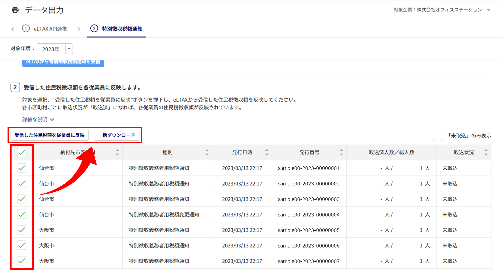Screen dimensions: 502x270
Task: Open the 対象年度 2023年 dropdown
Action: point(69,49)
